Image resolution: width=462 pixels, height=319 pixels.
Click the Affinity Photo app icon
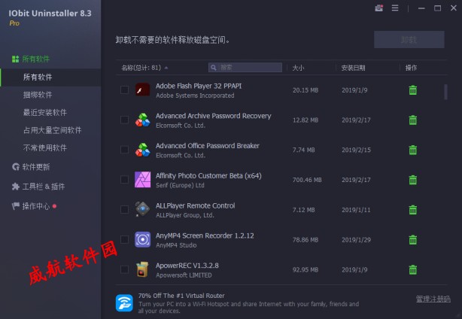[x=143, y=180]
